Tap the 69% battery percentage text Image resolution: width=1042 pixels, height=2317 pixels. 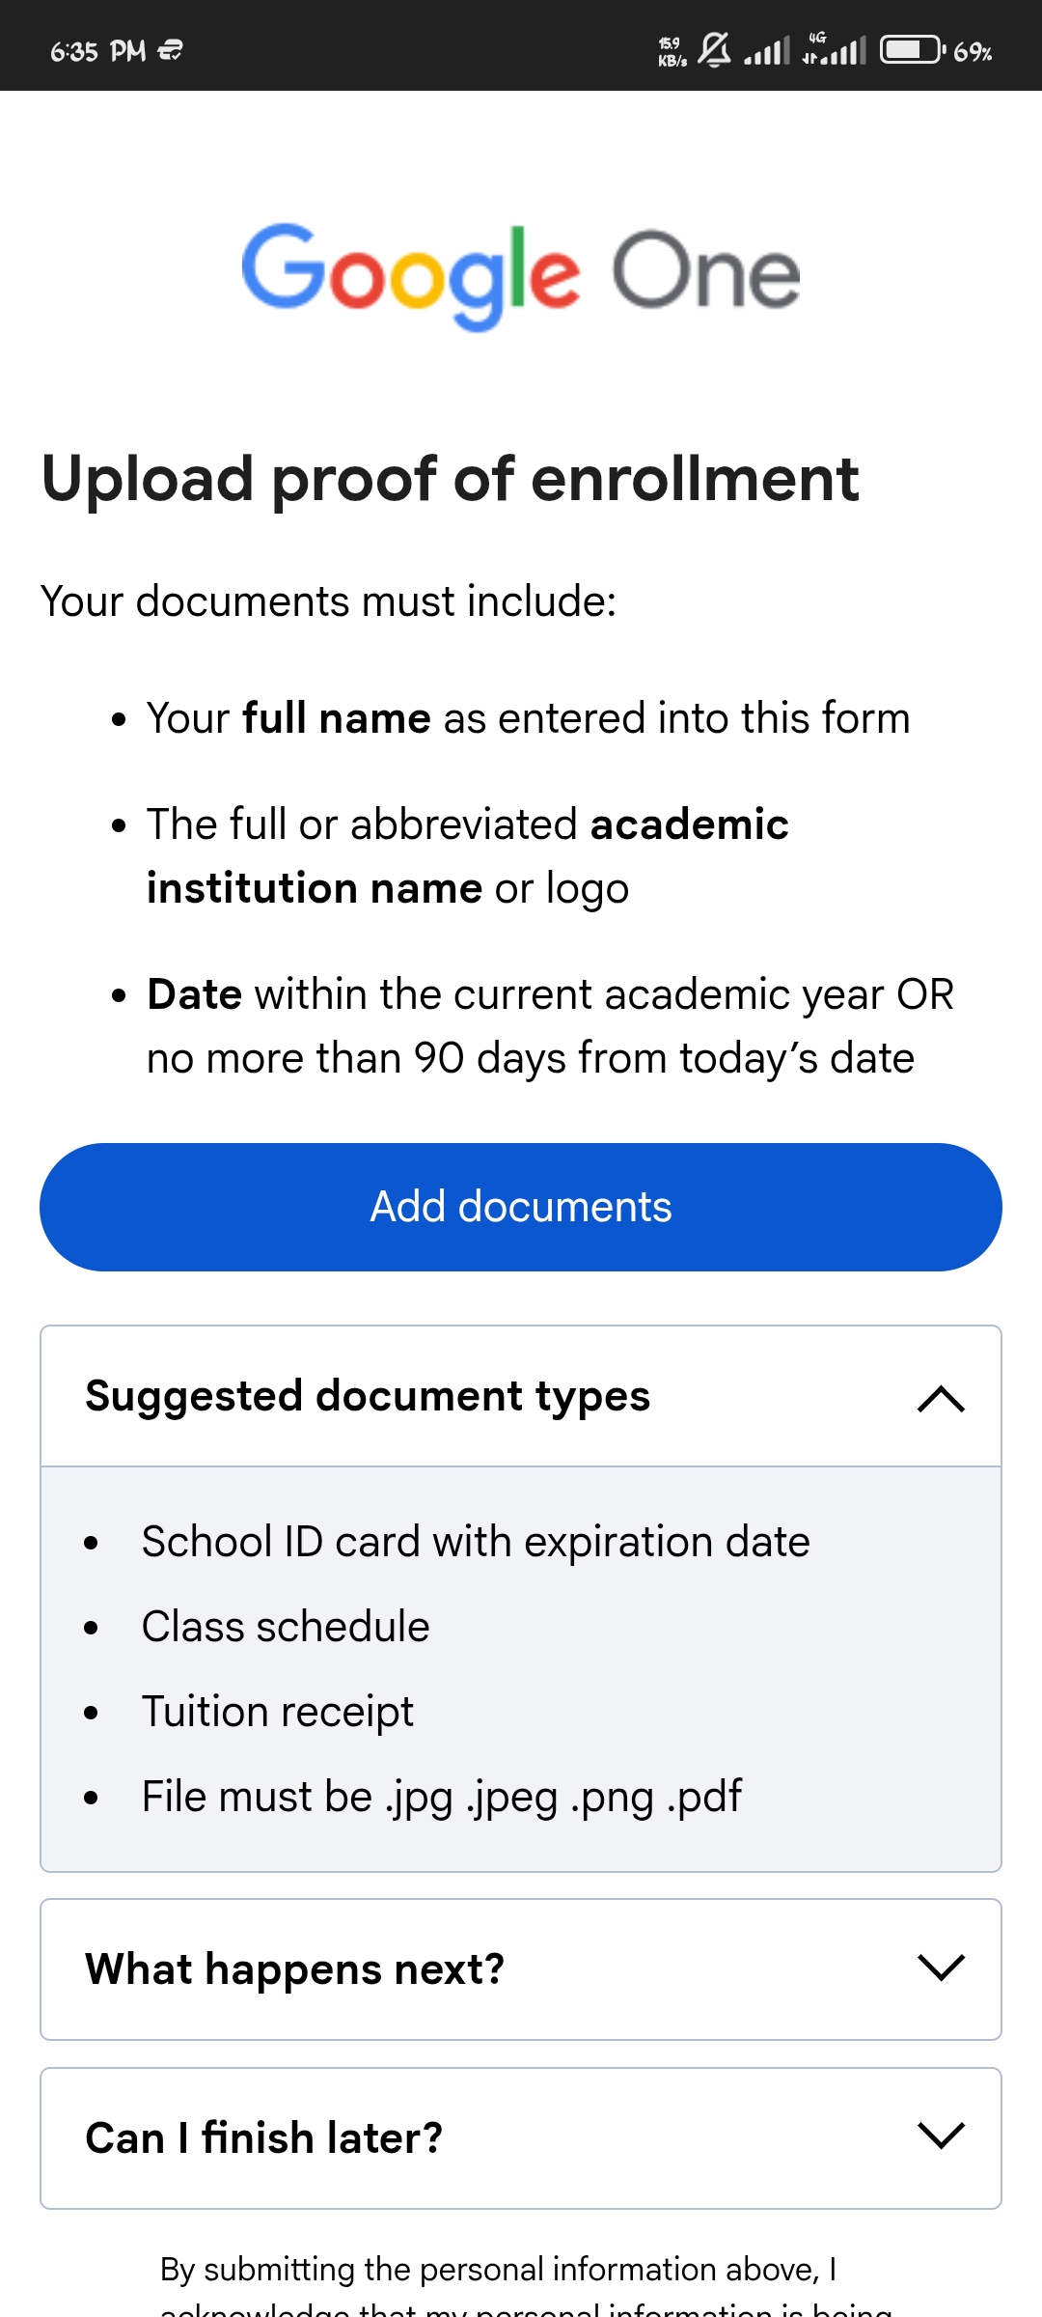tap(973, 52)
